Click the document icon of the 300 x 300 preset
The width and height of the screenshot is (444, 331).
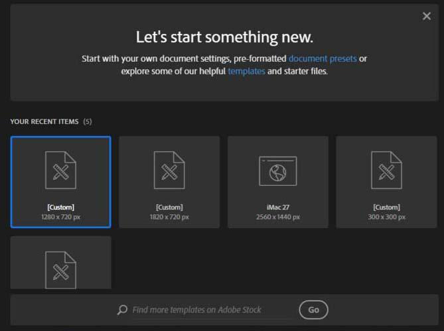[386, 170]
